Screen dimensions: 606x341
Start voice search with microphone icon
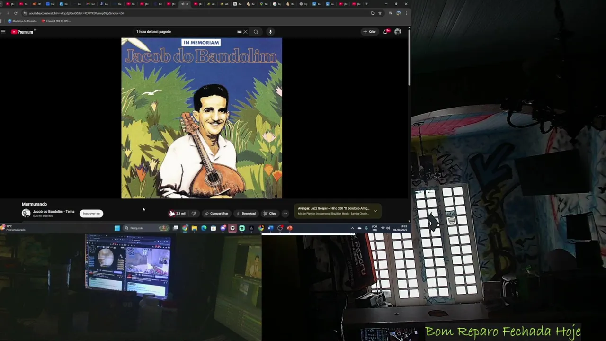(x=270, y=32)
